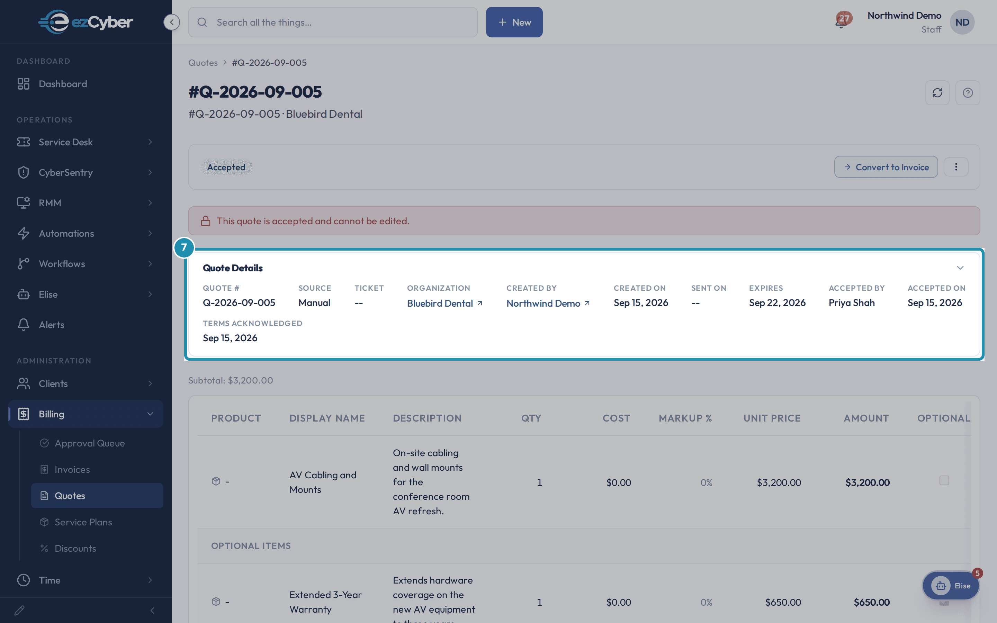Open Invoices under Billing
Screen dimensions: 997x623
pyautogui.click(x=97, y=469)
